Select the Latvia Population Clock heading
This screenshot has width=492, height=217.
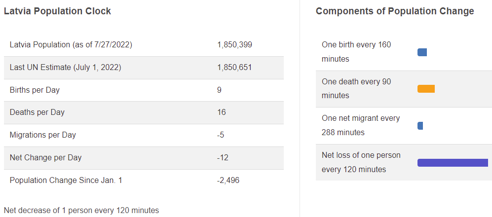click(x=57, y=11)
